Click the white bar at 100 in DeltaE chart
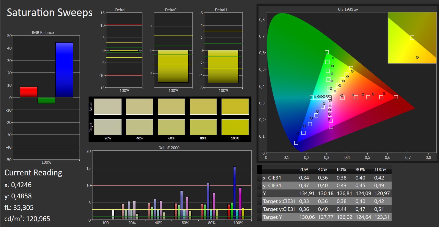The image size is (439, 227). (x=113, y=214)
